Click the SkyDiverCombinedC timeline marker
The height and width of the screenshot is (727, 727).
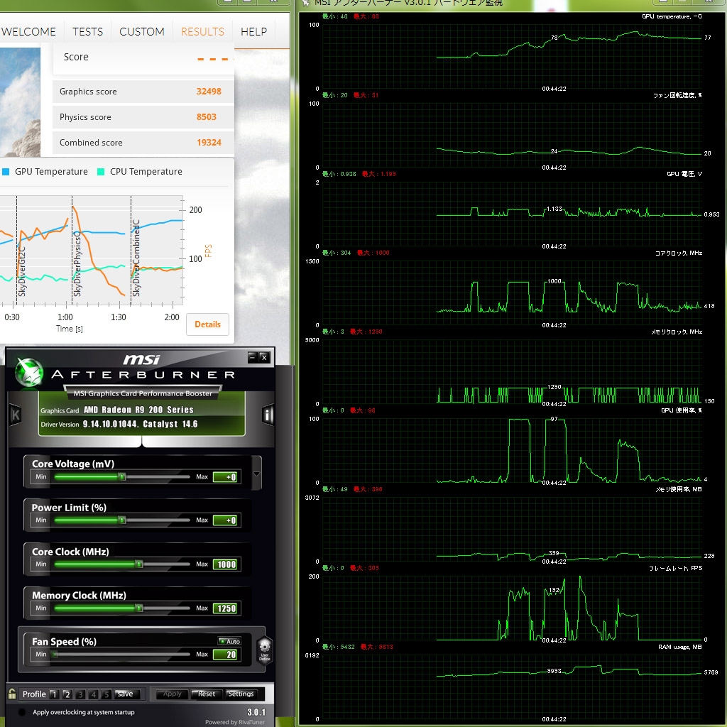pyautogui.click(x=136, y=258)
